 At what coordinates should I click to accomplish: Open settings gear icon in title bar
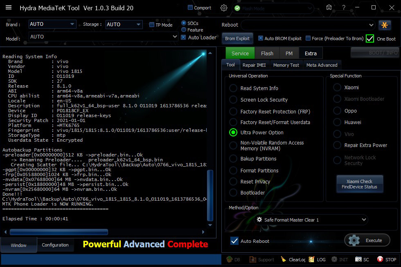point(224,8)
